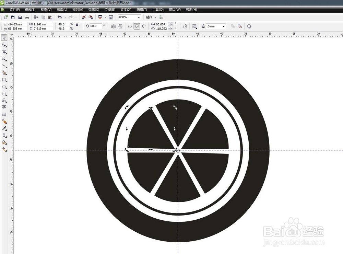
Task: Copy selection with Copy icon
Action: click(43, 17)
